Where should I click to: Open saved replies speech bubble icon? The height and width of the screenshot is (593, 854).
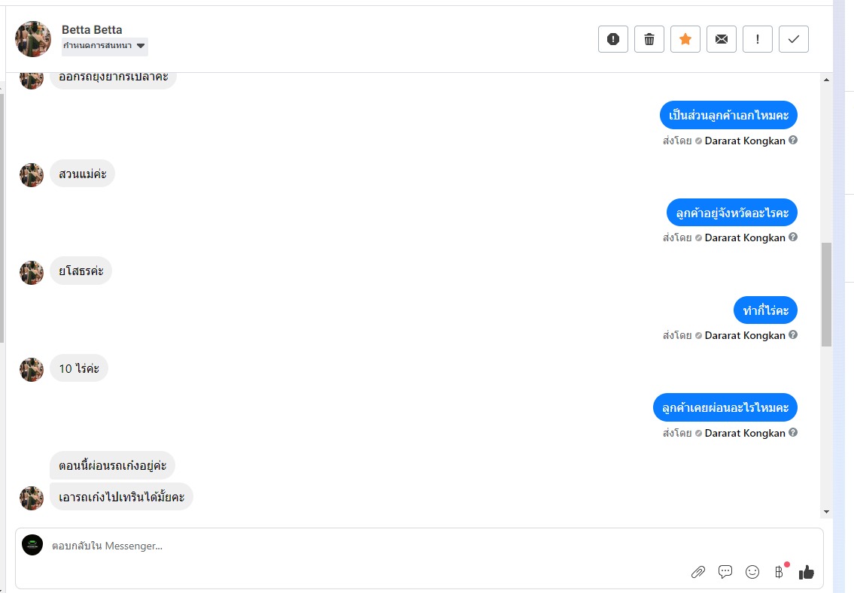coord(725,572)
